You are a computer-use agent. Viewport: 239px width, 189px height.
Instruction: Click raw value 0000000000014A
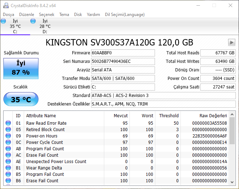point(210,162)
